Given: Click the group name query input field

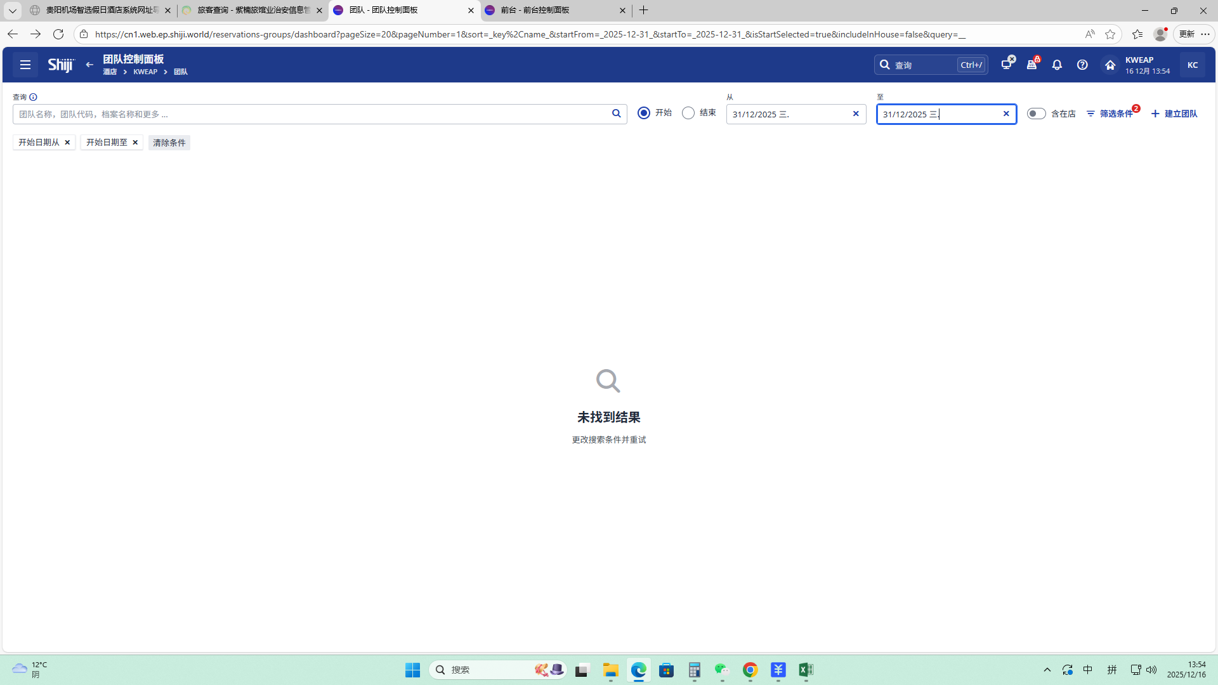Looking at the screenshot, I should [311, 114].
